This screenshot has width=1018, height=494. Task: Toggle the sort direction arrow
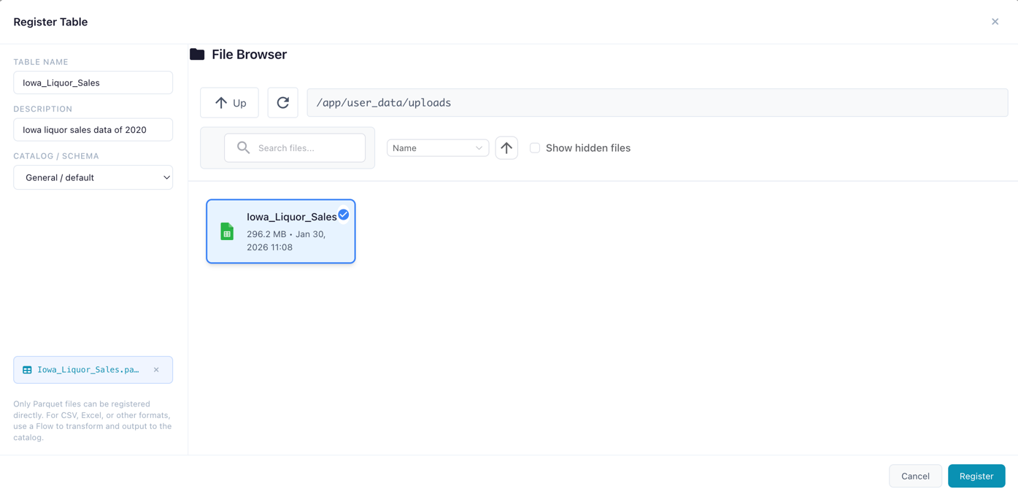pyautogui.click(x=506, y=148)
